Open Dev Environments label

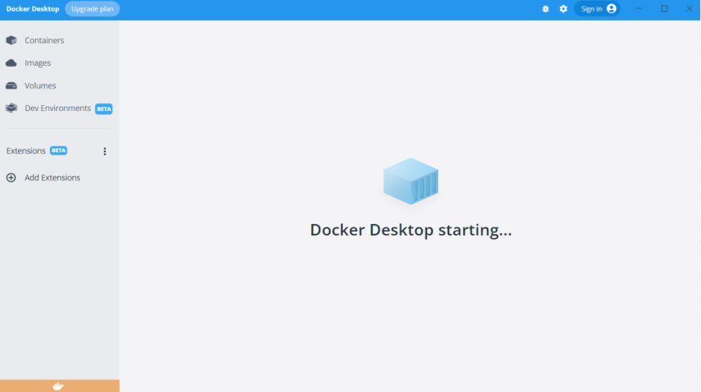tap(58, 108)
